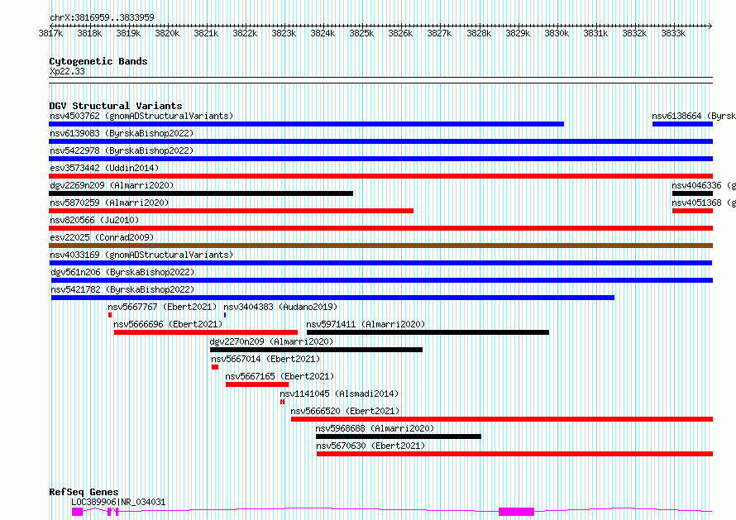Open the nsv6138664 variant label
Viewport: 736px width, 520px height.
click(694, 116)
